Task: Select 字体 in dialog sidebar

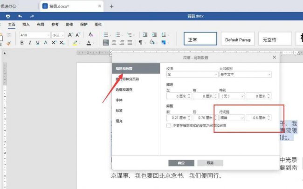Action: pos(136,100)
